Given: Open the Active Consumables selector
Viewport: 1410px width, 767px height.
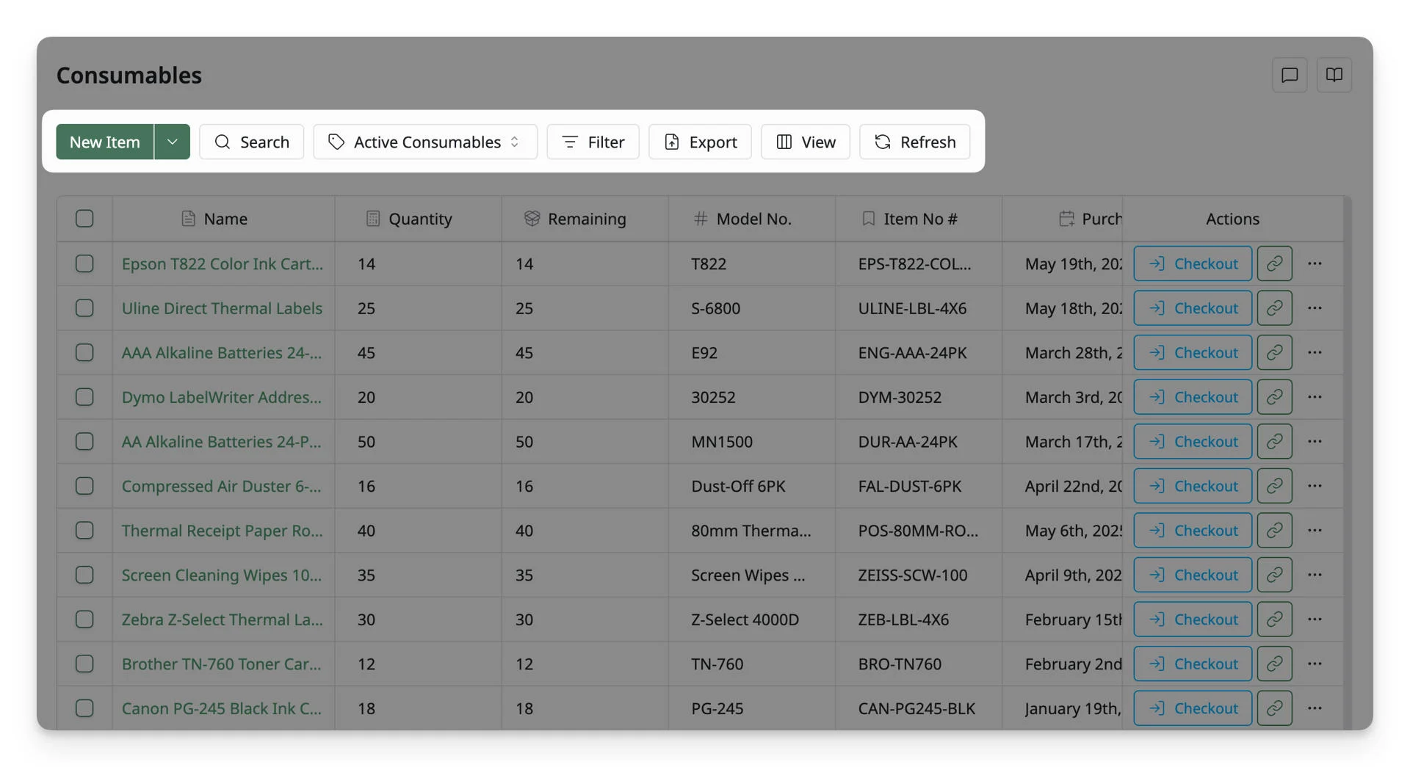Looking at the screenshot, I should tap(425, 142).
